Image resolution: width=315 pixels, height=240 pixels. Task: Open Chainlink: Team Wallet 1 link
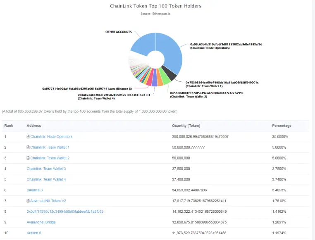pyautogui.click(x=50, y=147)
